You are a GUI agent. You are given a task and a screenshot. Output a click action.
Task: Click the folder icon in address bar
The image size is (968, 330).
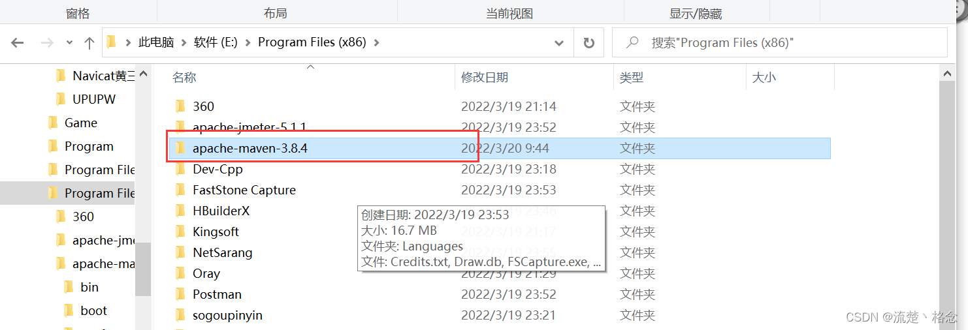[111, 42]
